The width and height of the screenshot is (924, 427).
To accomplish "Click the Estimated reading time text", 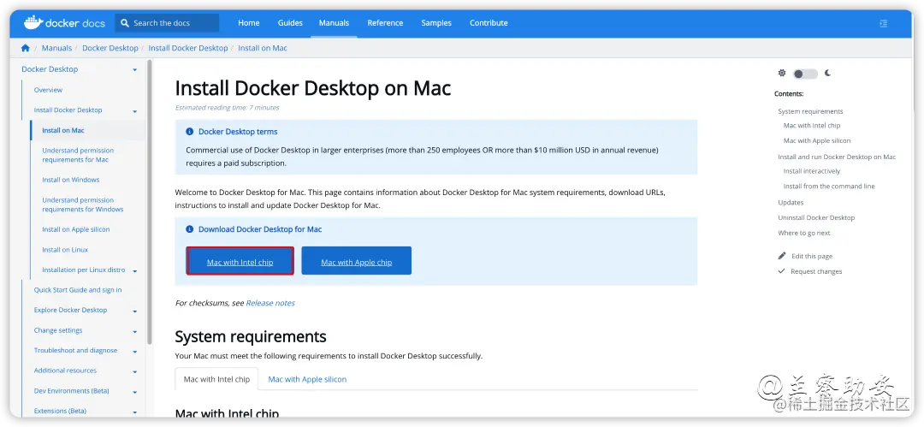I will [228, 108].
